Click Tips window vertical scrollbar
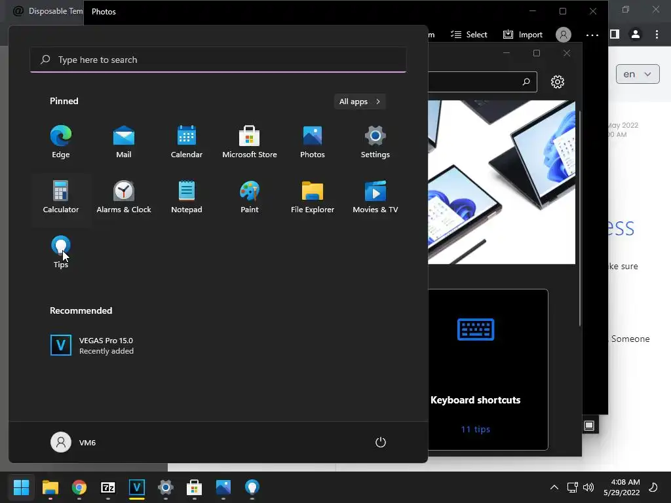Viewport: 671px width, 503px height. (580, 218)
